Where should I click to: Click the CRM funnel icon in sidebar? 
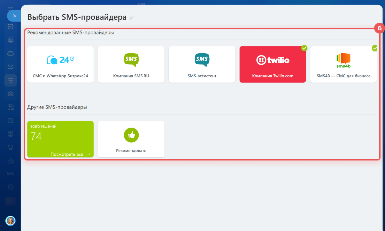tap(11, 80)
